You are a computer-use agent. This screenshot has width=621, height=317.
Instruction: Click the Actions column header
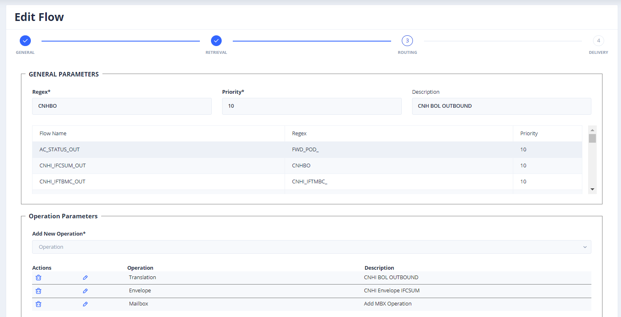pos(42,268)
